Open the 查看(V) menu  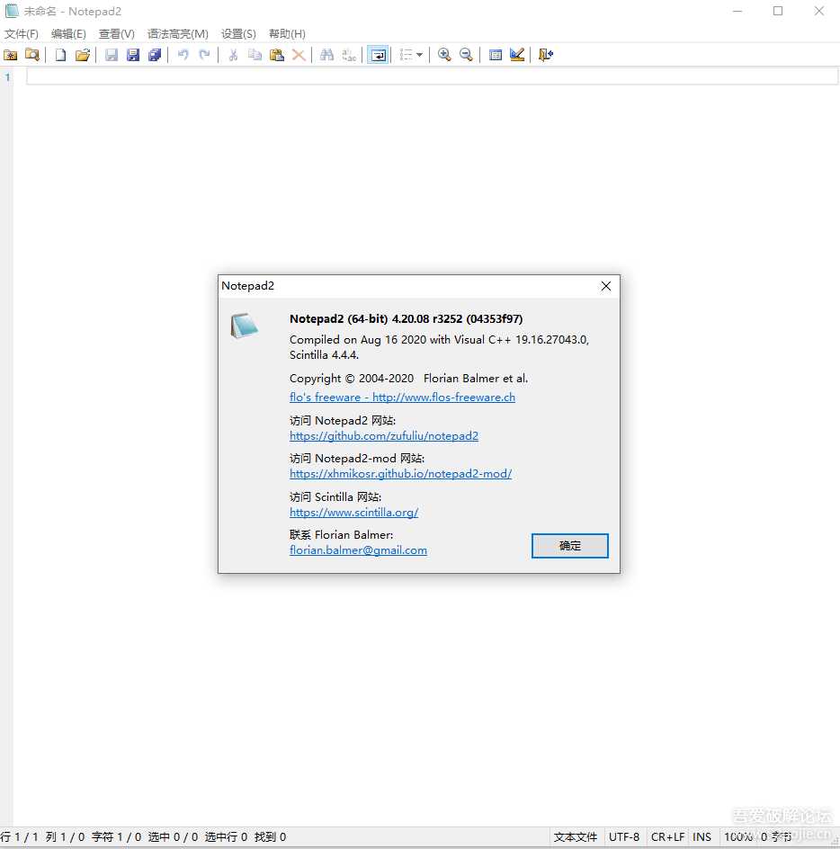pos(116,33)
